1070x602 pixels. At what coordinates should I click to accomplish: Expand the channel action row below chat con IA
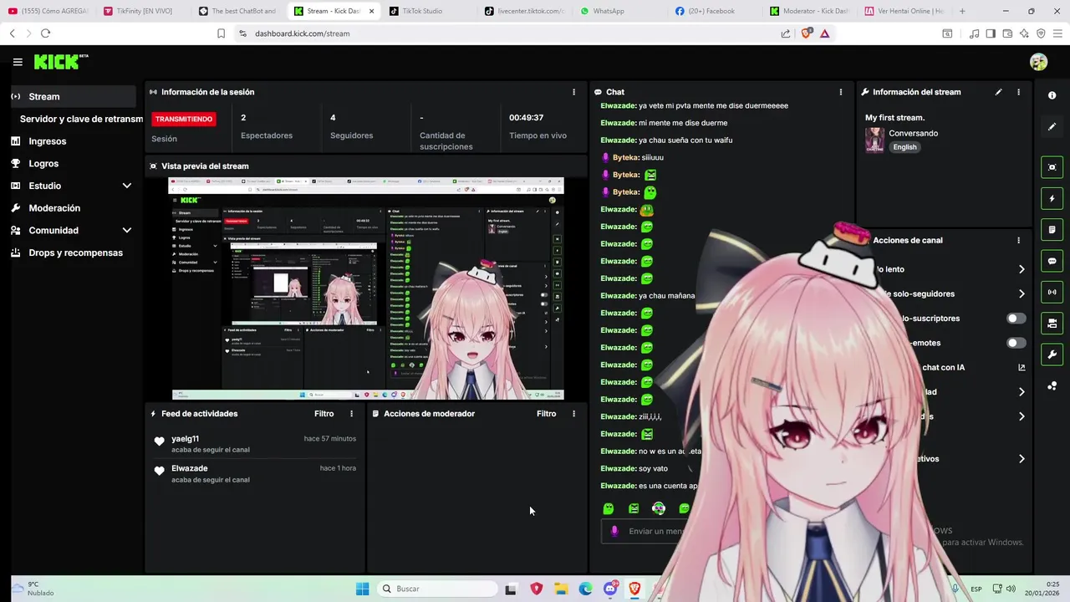pyautogui.click(x=1022, y=391)
